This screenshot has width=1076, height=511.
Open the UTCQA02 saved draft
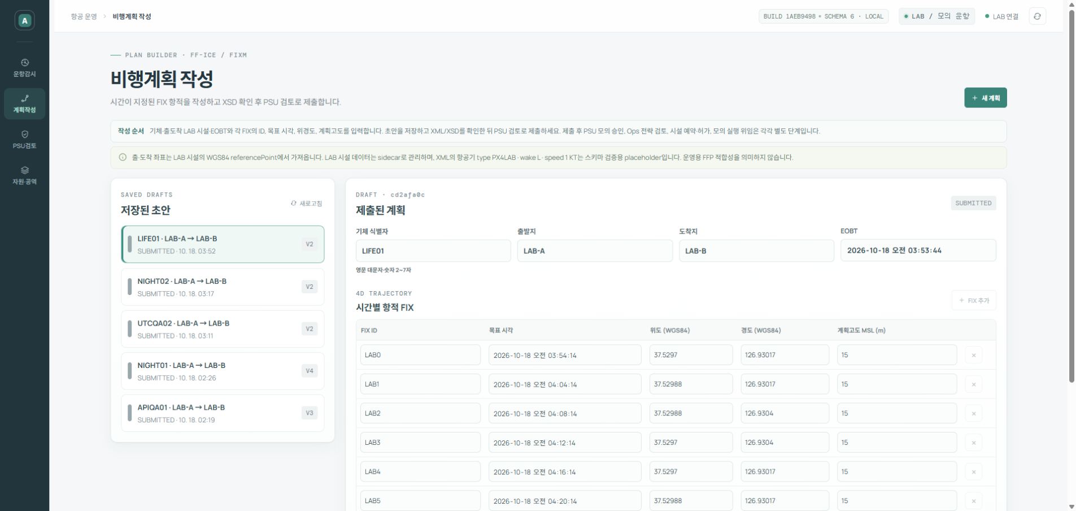tap(223, 329)
